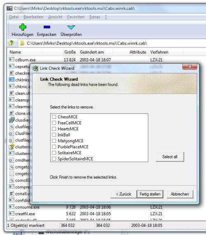
Task: Click the Zurück button
Action: click(124, 194)
